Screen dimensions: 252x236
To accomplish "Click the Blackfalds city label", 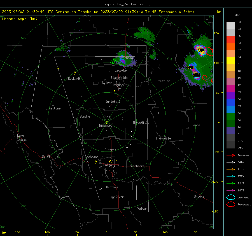I will point(119,78).
